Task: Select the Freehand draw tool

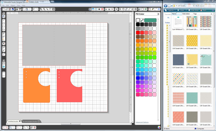Action: point(4,39)
